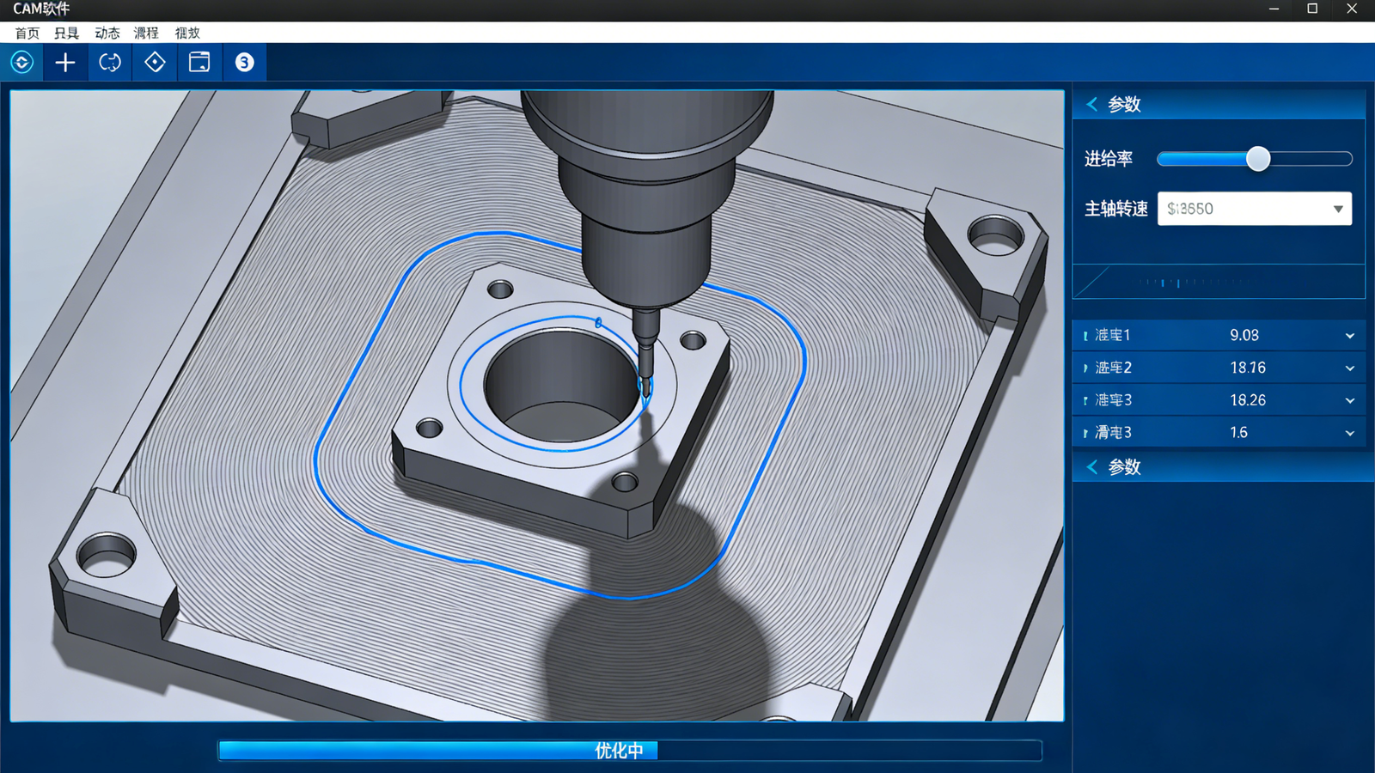
Task: Click the 优化中 progress bar
Action: (x=629, y=751)
